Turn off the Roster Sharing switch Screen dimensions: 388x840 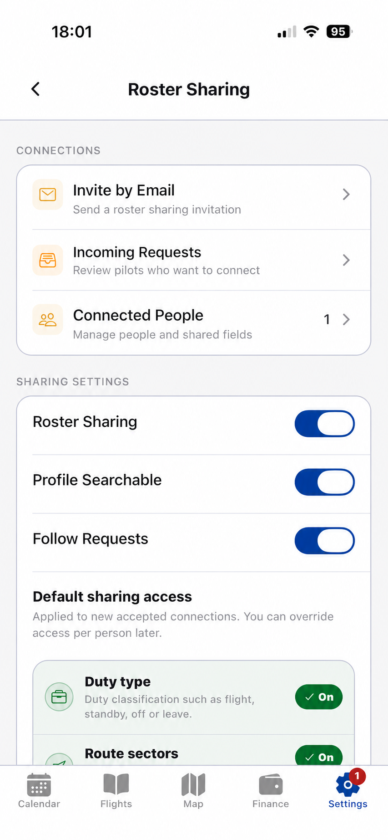[x=325, y=424]
